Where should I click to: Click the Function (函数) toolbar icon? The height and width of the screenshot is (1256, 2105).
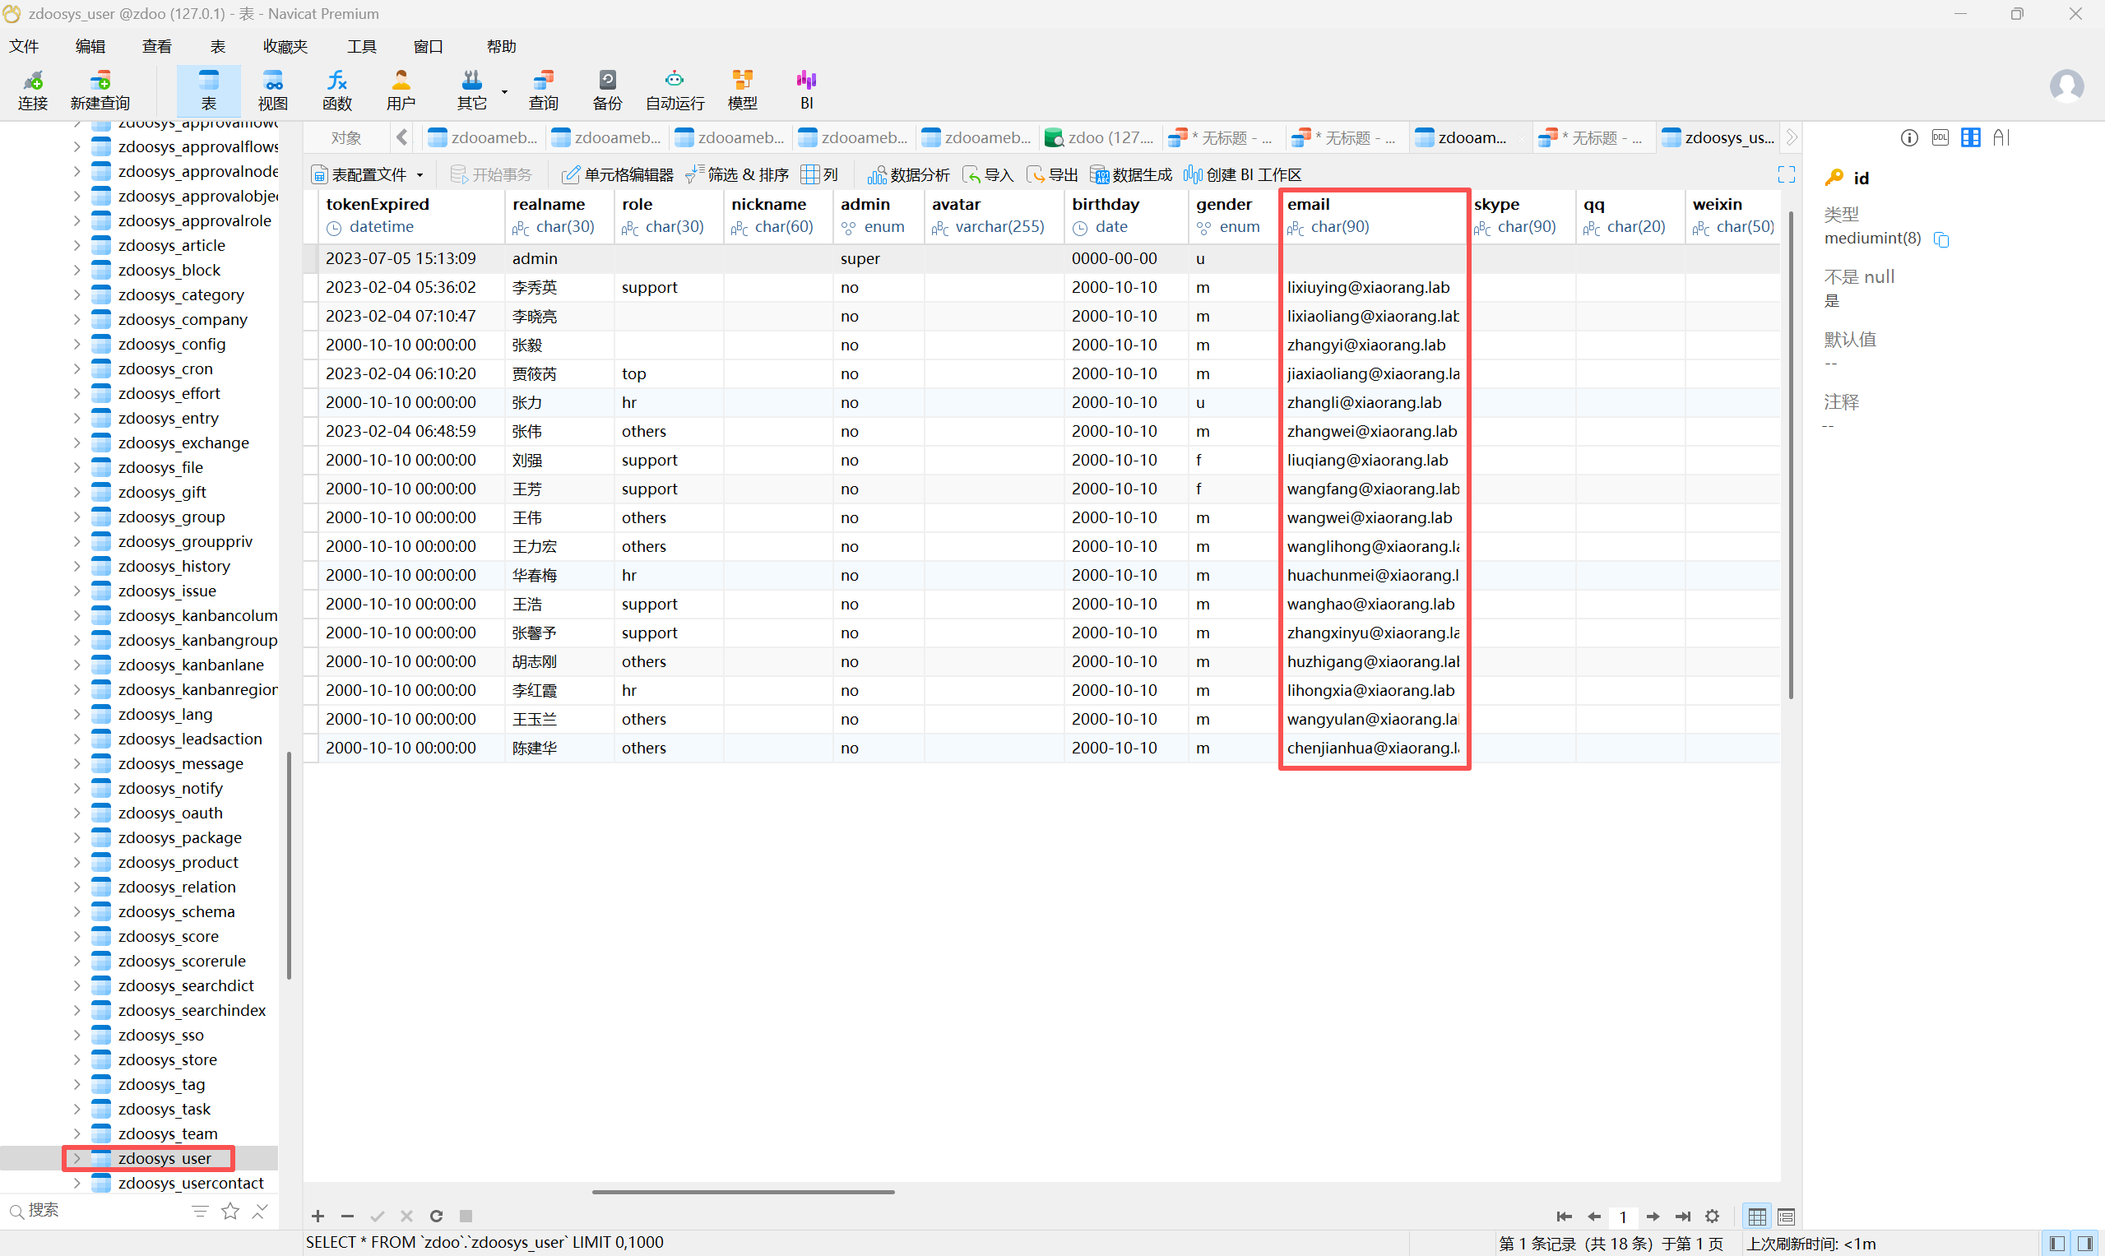[x=336, y=90]
